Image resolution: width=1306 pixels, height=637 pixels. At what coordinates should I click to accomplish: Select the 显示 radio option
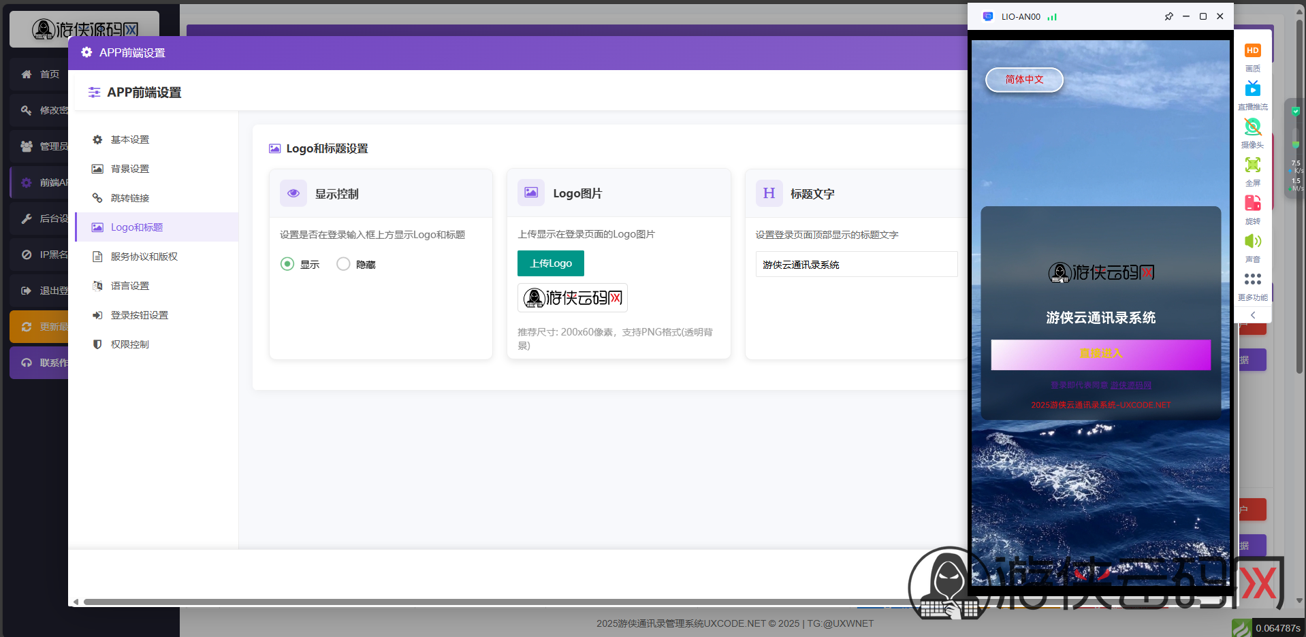[x=287, y=264]
